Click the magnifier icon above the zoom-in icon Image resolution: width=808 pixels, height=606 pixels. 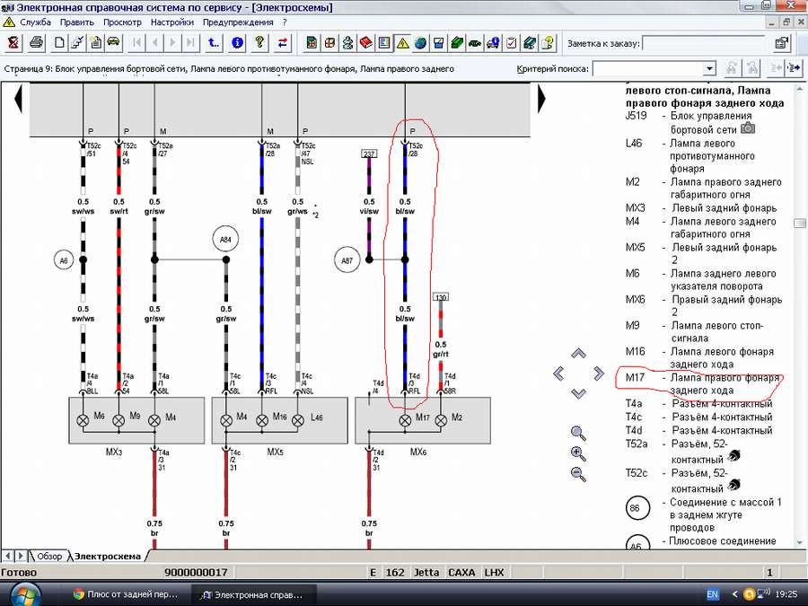[x=578, y=434]
